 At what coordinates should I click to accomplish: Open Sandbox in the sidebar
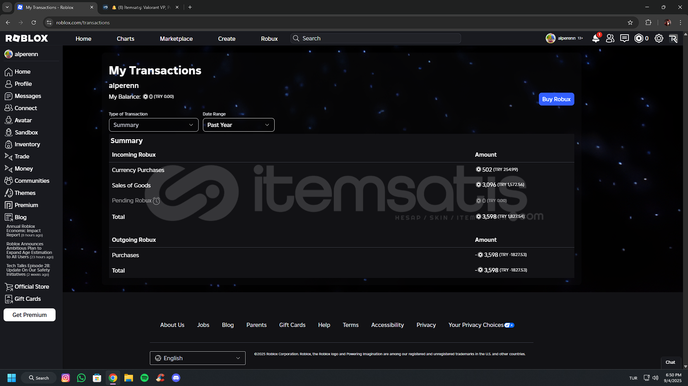coord(26,132)
